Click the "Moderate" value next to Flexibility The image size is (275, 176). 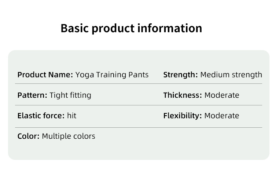coord(222,116)
